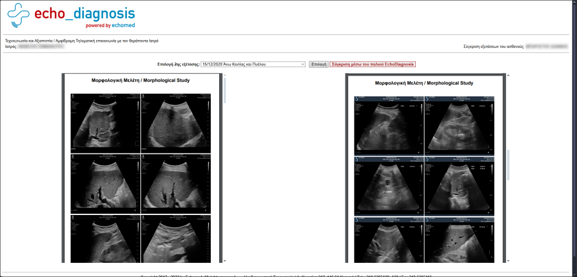The width and height of the screenshot is (577, 277).
Task: Click the Επιλογή button
Action: point(318,64)
